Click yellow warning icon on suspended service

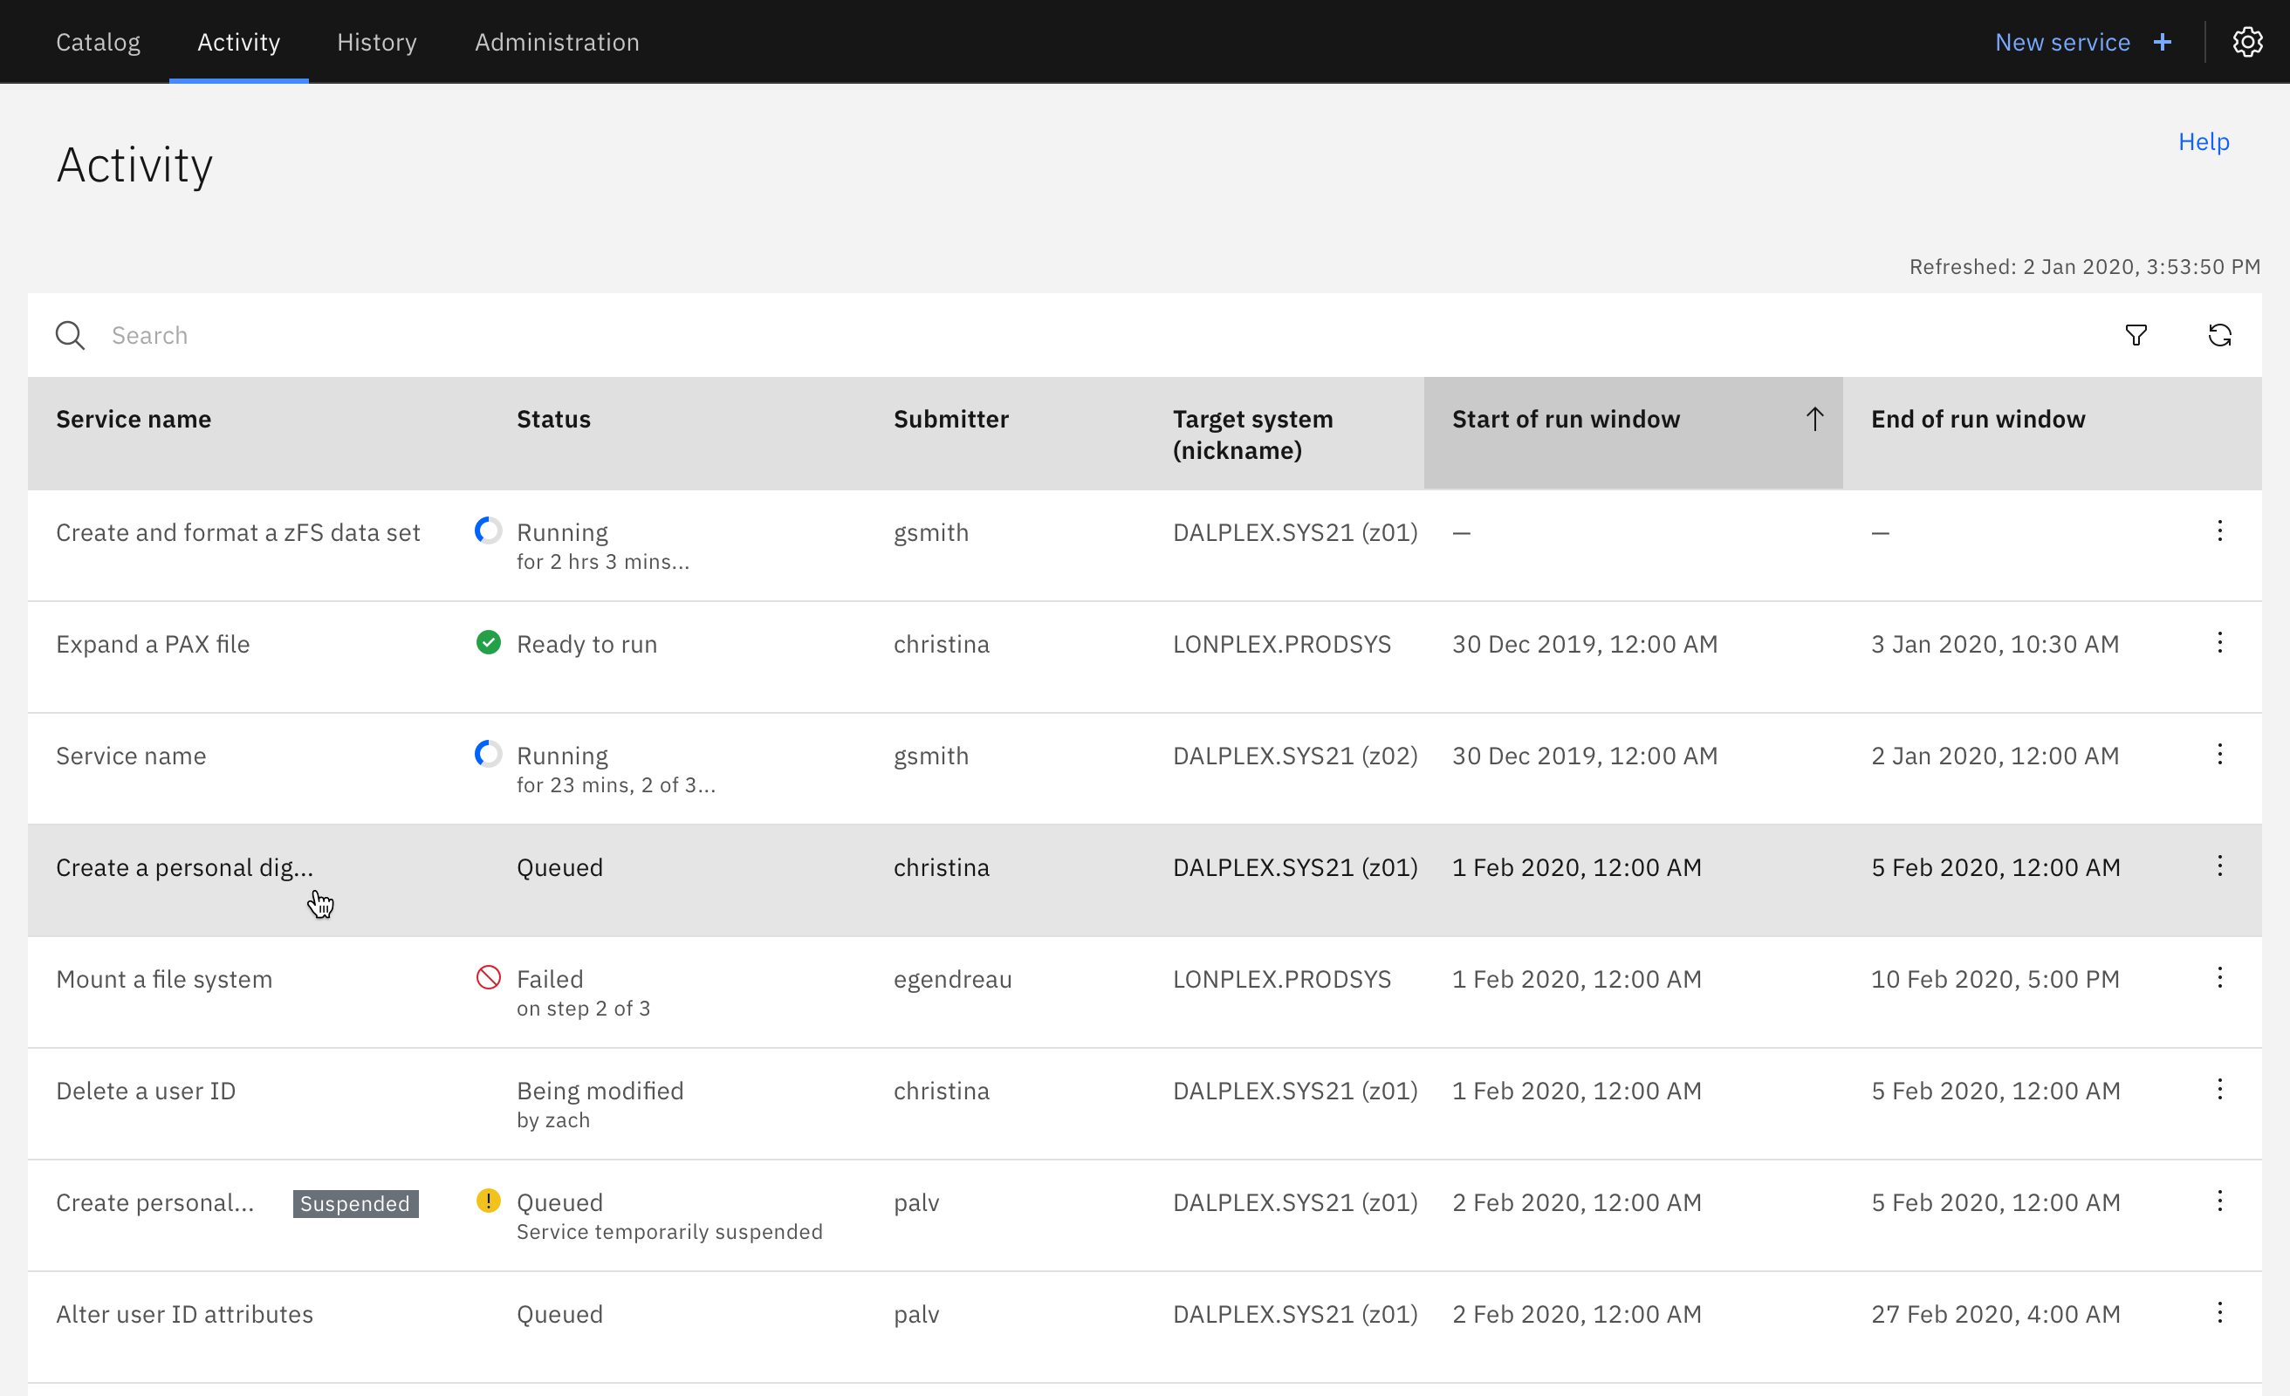tap(488, 1200)
